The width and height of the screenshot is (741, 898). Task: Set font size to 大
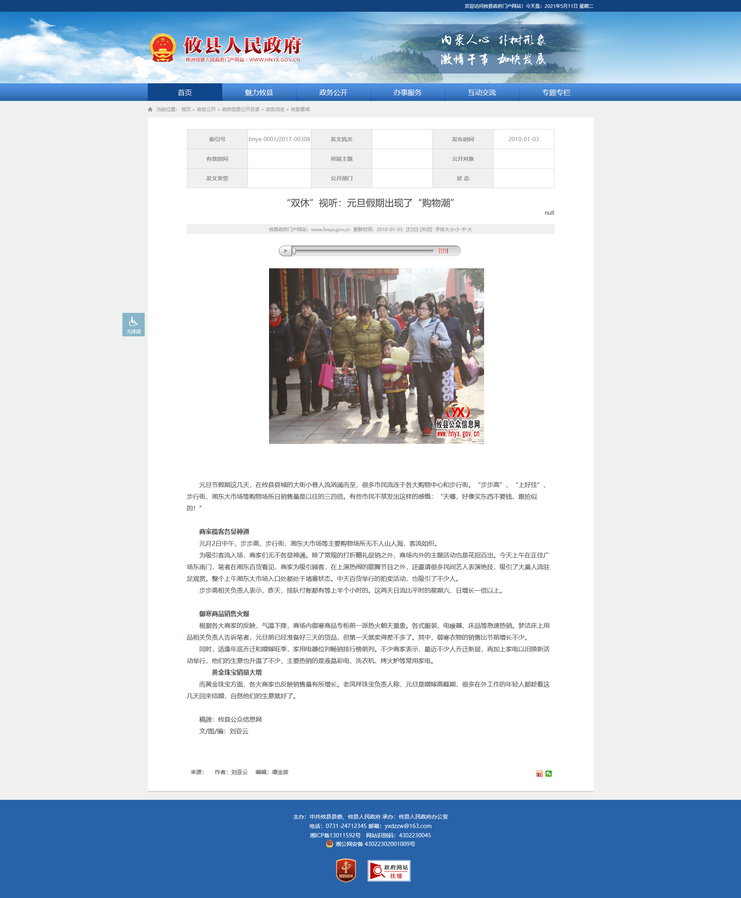(x=470, y=230)
